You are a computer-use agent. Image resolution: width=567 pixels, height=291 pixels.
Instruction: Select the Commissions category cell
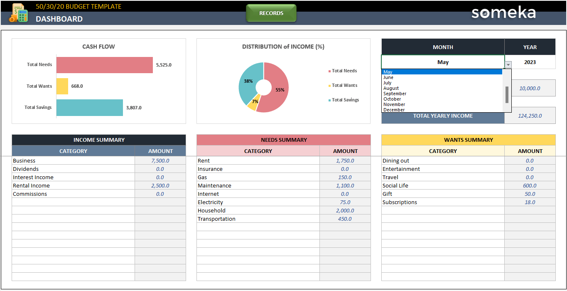74,194
